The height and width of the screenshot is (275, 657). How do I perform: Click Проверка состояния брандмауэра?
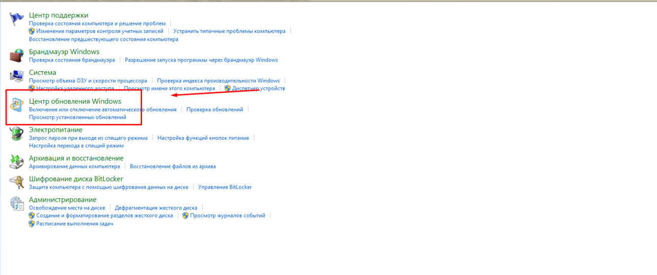72,60
